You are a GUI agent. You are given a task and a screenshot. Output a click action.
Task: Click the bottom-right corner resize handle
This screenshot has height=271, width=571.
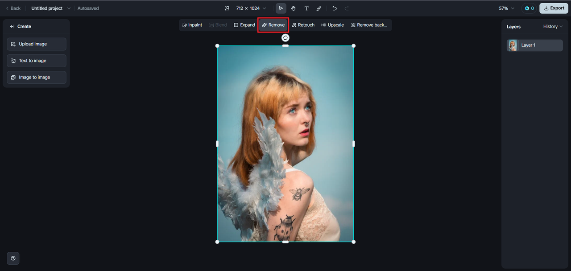pos(354,242)
